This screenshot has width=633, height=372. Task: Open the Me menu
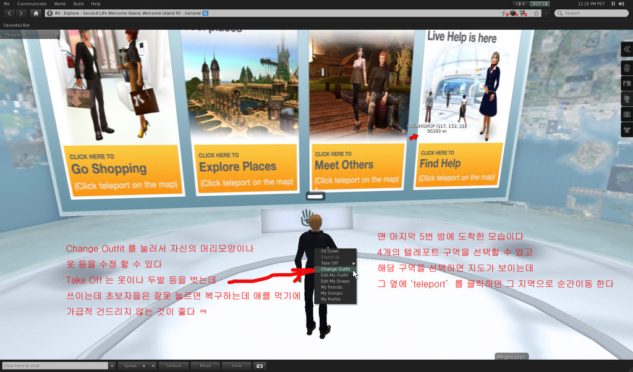[x=6, y=4]
